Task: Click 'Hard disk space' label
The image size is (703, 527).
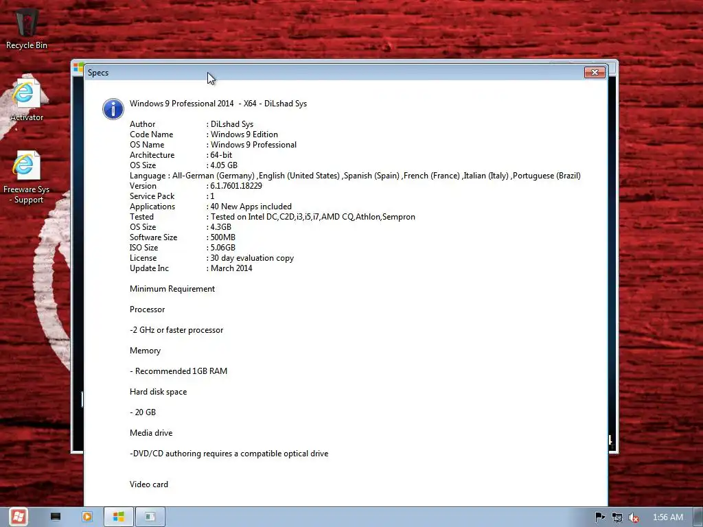Action: [x=159, y=392]
